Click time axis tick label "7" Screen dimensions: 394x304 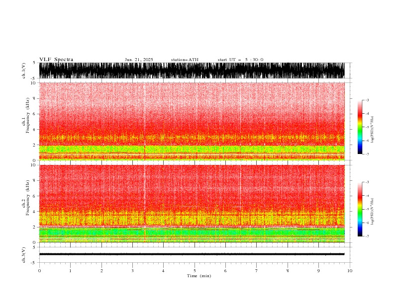tap(257, 271)
